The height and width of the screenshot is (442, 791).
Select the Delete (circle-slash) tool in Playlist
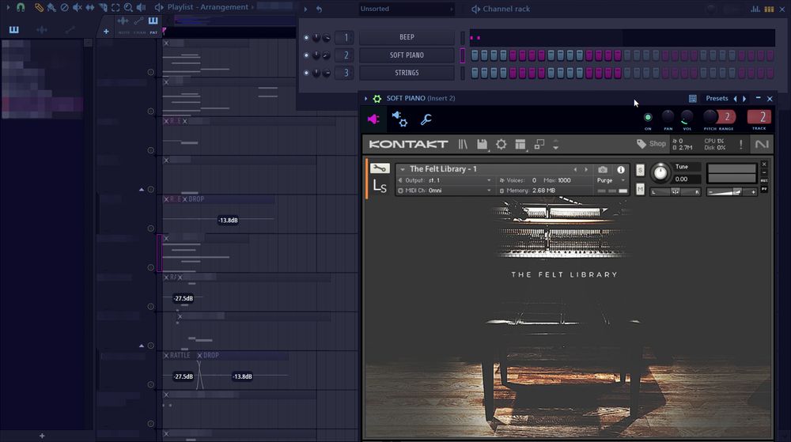pyautogui.click(x=64, y=7)
